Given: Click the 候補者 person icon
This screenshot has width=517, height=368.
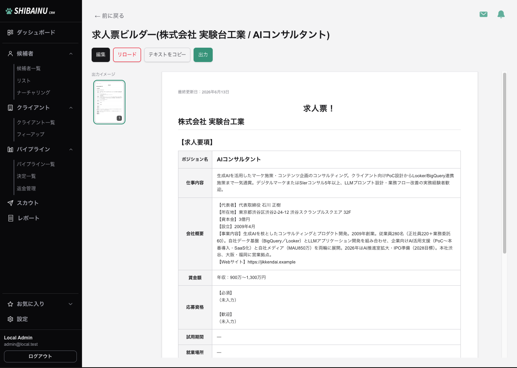Looking at the screenshot, I should tap(10, 54).
